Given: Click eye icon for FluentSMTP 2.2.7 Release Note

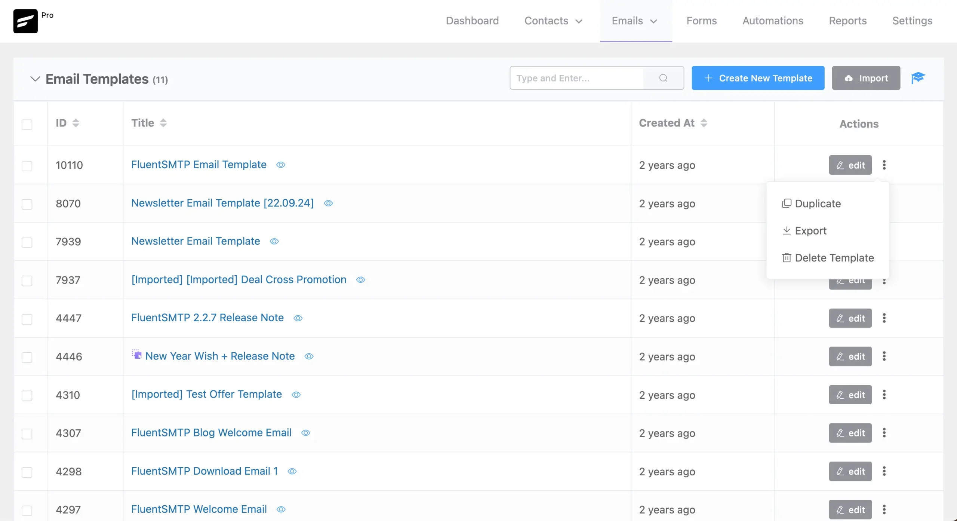Looking at the screenshot, I should 298,318.
